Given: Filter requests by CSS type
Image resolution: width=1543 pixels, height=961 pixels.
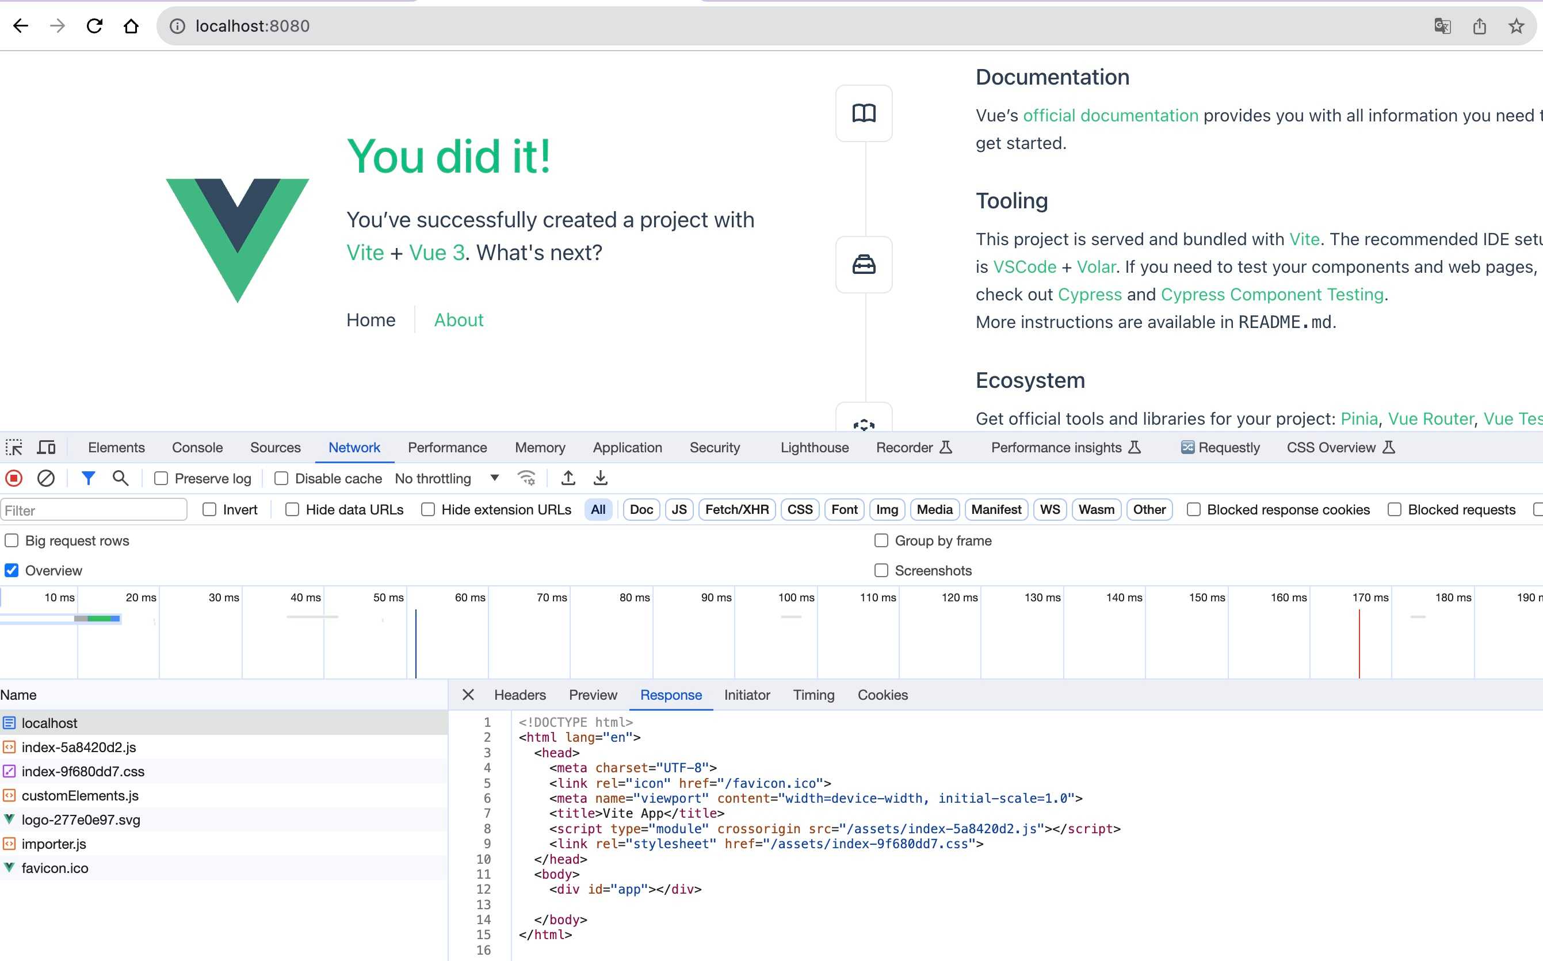Looking at the screenshot, I should tap(800, 510).
